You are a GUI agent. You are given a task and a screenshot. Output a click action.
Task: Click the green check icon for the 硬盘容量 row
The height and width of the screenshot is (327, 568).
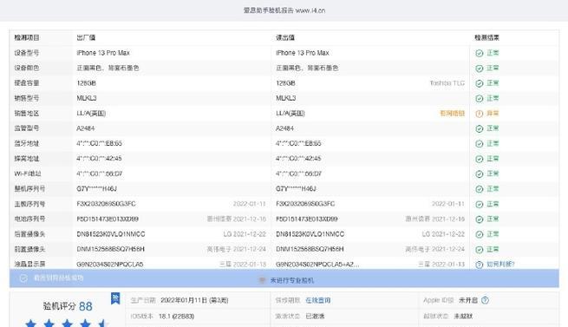(480, 83)
